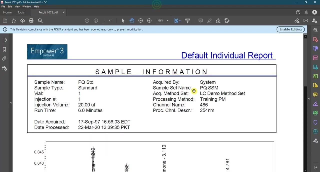This screenshot has height=172, width=320.
Task: Open the Window menu
Action: (x=27, y=6)
